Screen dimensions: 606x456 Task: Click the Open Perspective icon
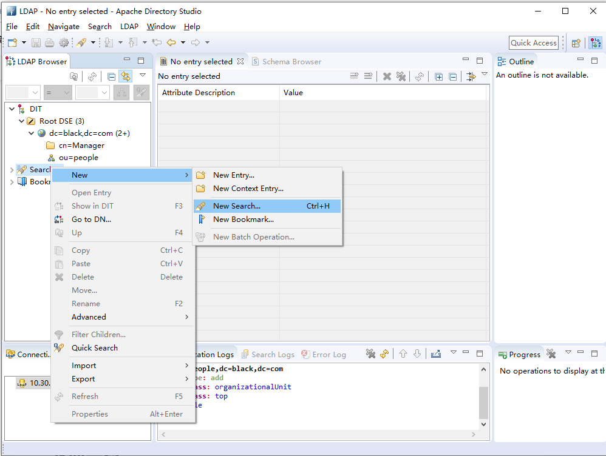point(576,43)
